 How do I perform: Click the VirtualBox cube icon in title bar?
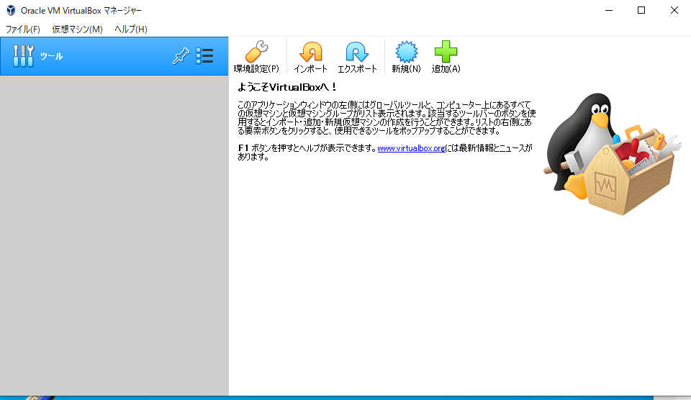tap(11, 10)
